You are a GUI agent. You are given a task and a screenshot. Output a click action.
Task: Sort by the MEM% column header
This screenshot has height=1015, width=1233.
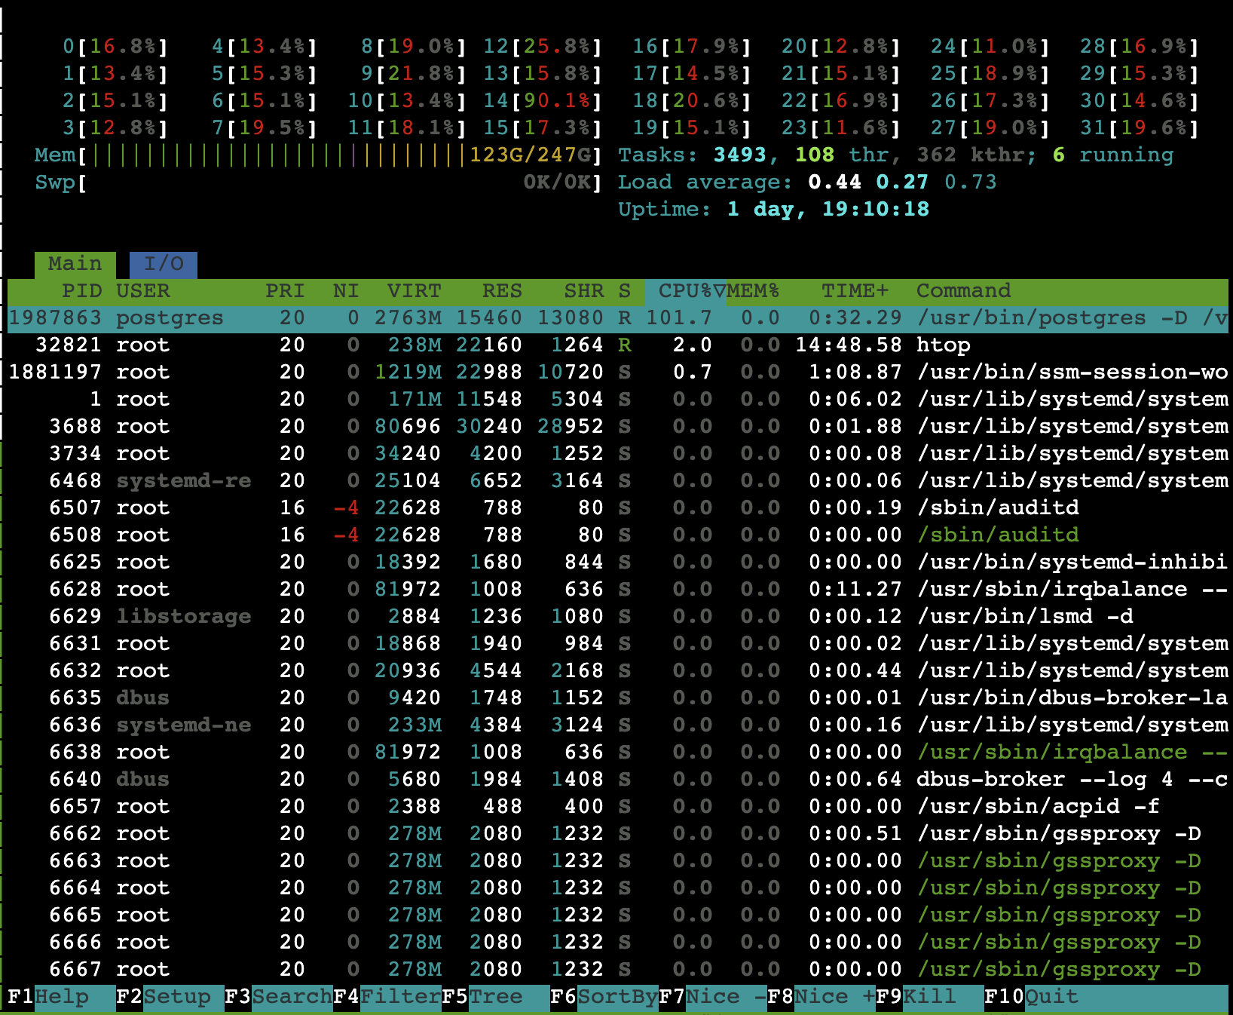pos(752,291)
